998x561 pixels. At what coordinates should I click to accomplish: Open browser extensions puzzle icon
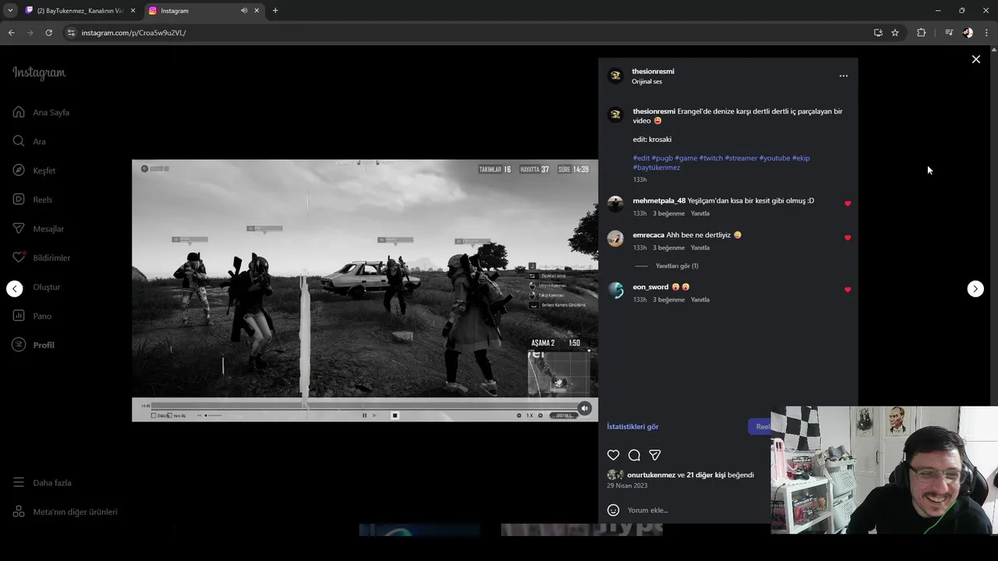[x=921, y=33]
